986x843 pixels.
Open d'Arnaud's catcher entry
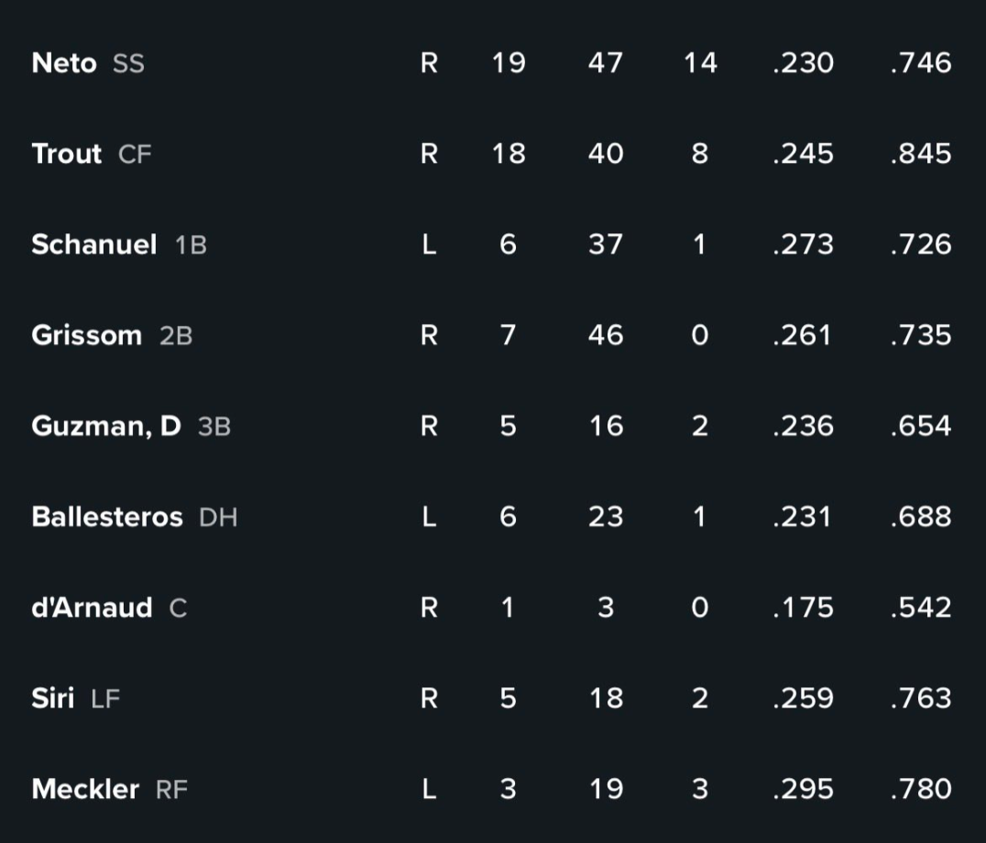tap(92, 608)
